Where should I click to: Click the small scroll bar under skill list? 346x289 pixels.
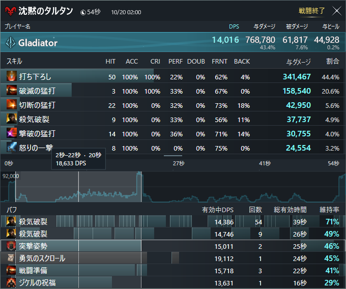[x=173, y=156]
